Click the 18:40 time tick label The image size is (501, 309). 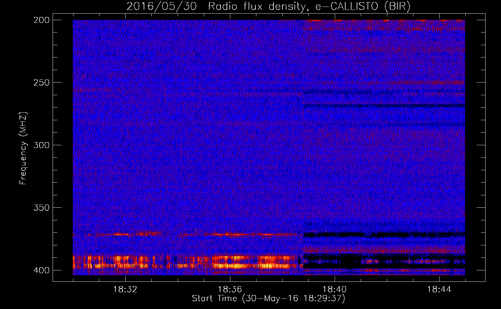334,290
